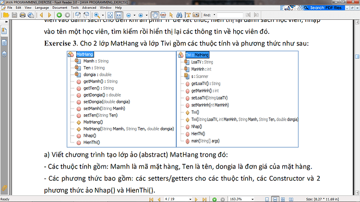Open the attachments paperclip panel in sidebar

(x=4, y=188)
